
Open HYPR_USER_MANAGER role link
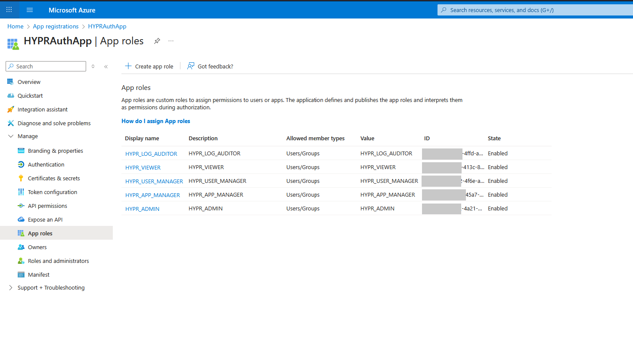154,181
